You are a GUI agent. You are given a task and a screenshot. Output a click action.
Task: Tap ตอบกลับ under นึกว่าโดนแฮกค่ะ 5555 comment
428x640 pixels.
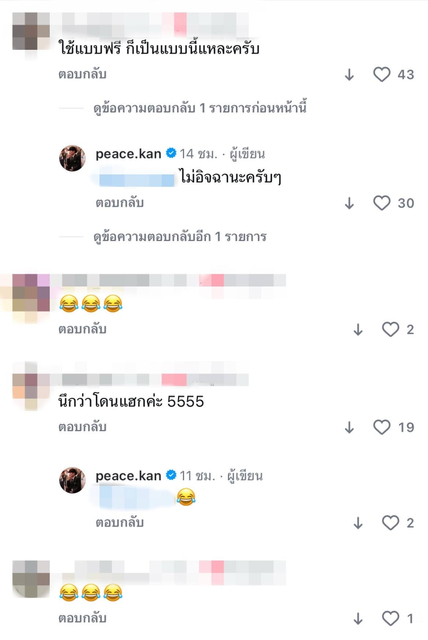tap(82, 427)
